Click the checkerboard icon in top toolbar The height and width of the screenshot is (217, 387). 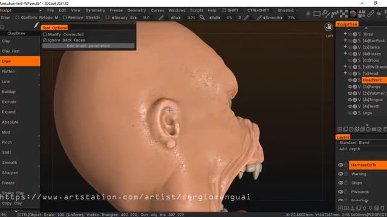(343, 14)
